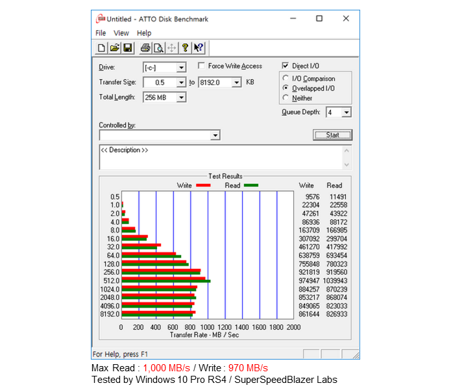Choose the Neither radio option
Image resolution: width=451 pixels, height=392 pixels.
286,98
